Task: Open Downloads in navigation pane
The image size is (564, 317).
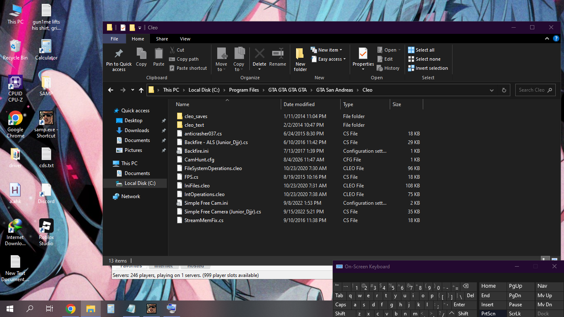Action: click(137, 130)
